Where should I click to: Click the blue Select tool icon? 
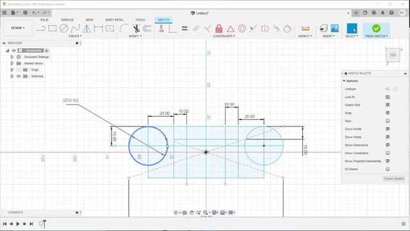[x=352, y=28]
